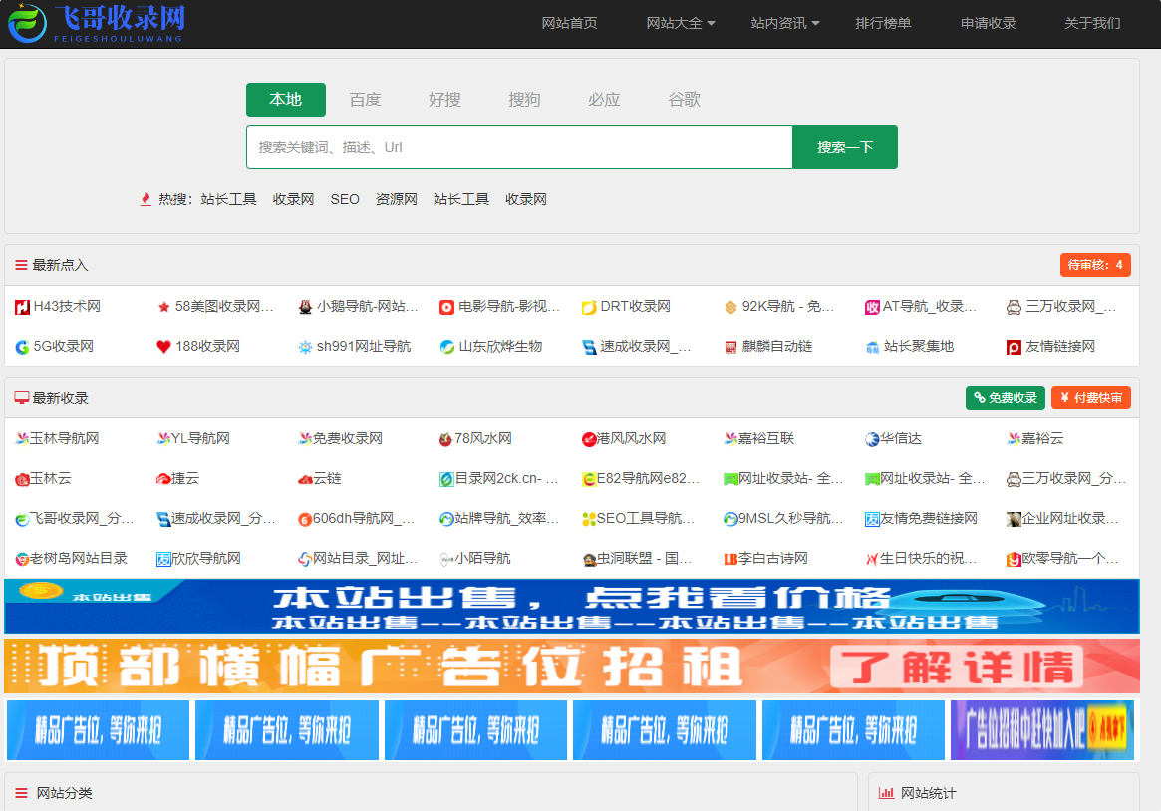Image resolution: width=1161 pixels, height=811 pixels.
Task: Click the 免费收录 green button
Action: [x=1005, y=398]
